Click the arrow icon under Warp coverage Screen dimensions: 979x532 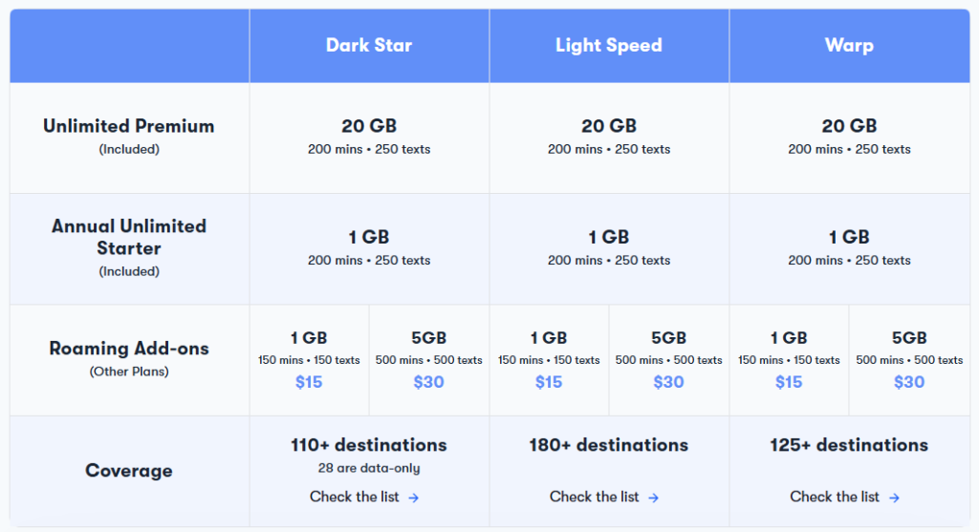click(x=894, y=498)
